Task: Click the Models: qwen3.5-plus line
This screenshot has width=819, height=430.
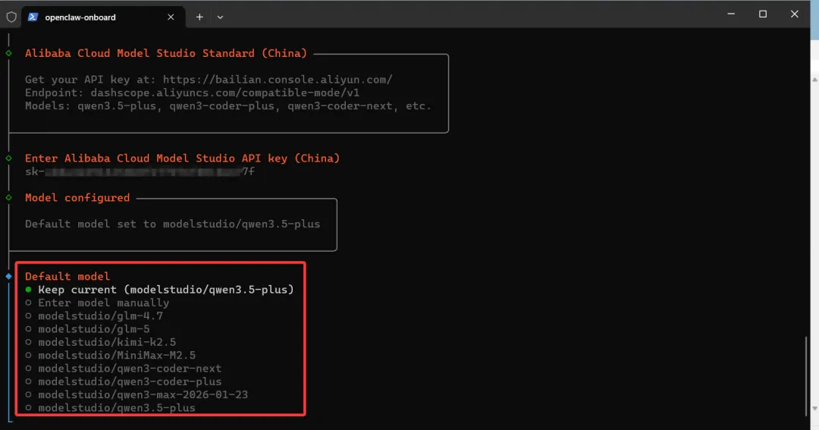Action: pos(228,105)
